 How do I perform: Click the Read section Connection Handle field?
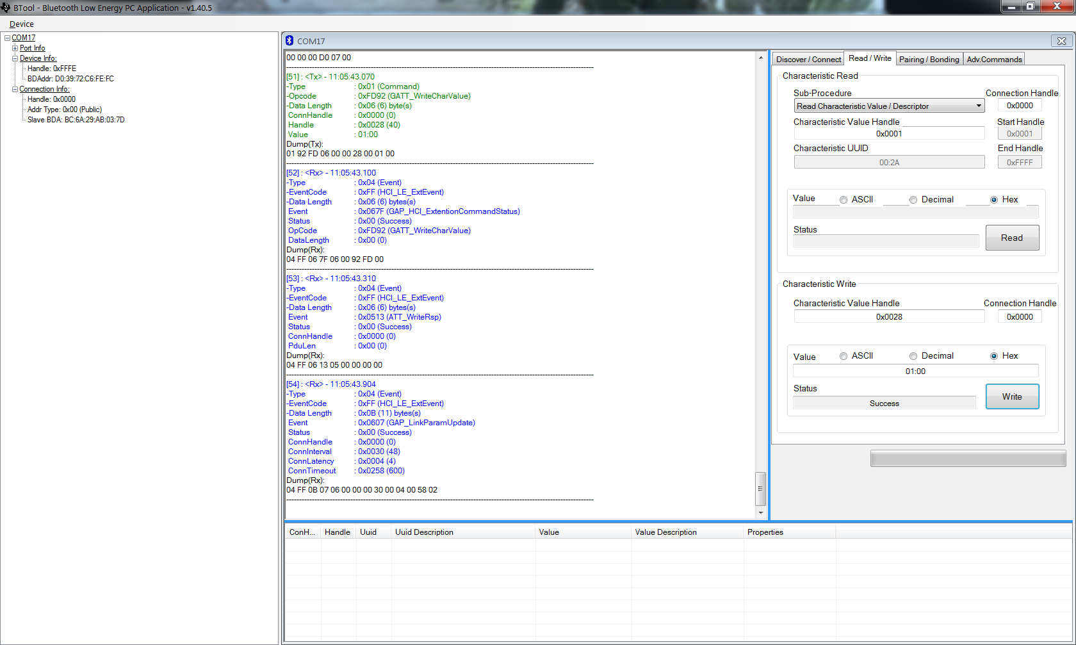pos(1020,105)
